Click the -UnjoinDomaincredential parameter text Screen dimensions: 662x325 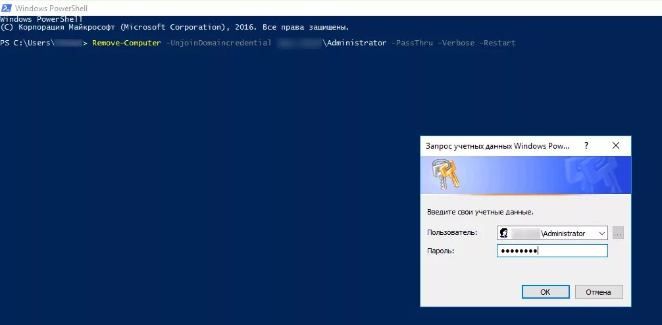218,43
